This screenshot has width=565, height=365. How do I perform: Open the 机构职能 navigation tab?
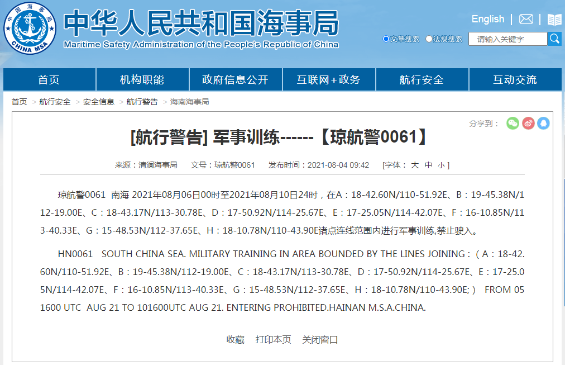pyautogui.click(x=142, y=79)
